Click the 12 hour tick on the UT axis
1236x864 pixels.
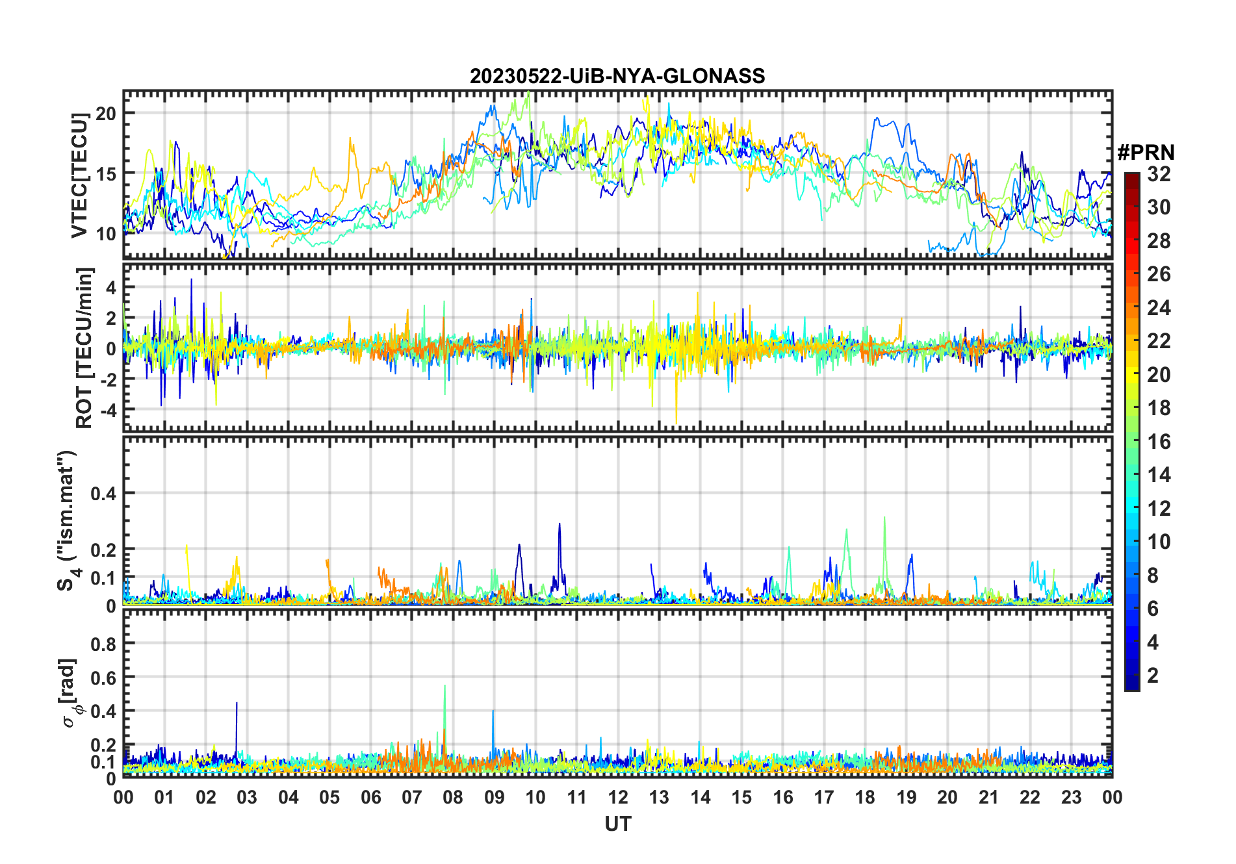618,797
